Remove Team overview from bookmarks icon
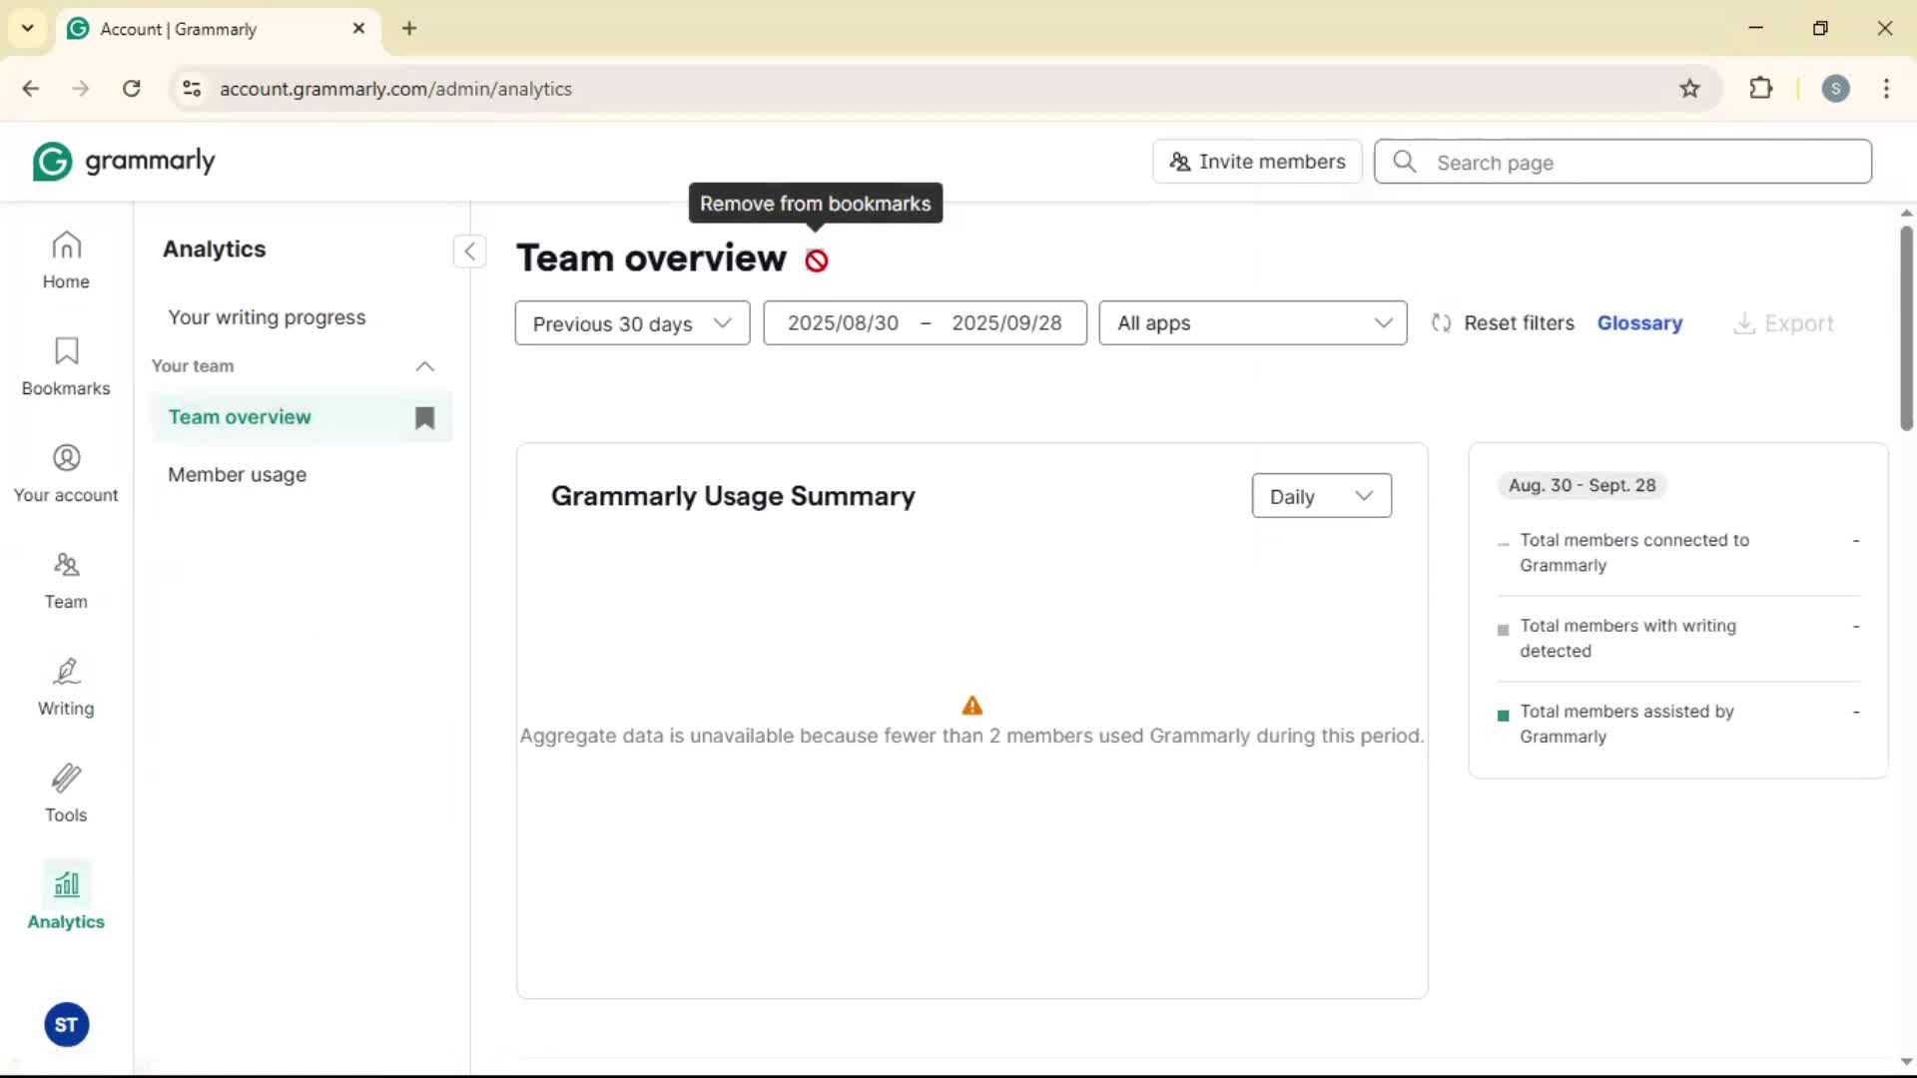The width and height of the screenshot is (1917, 1078). (817, 261)
